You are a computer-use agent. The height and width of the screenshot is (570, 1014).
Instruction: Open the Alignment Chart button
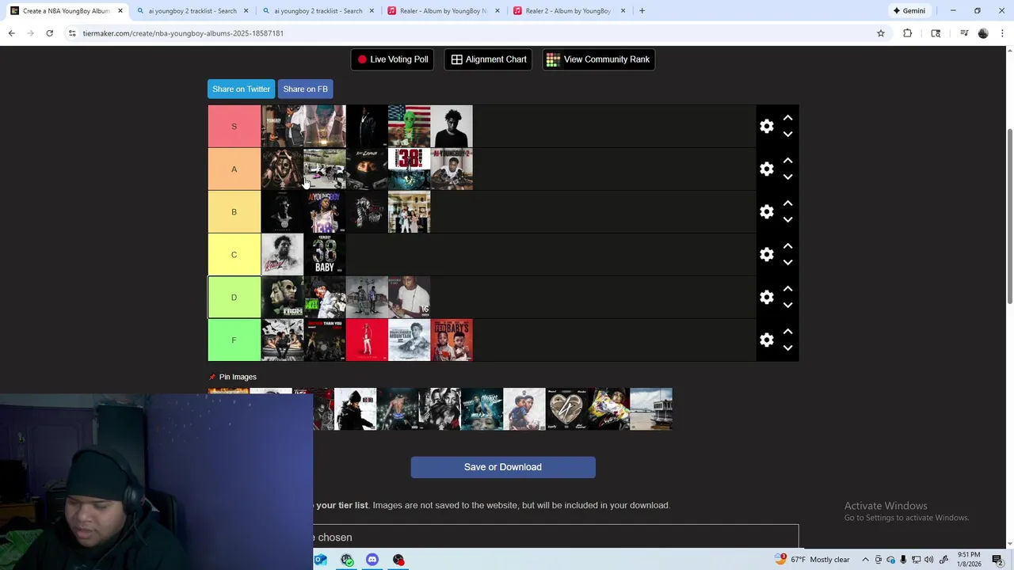pyautogui.click(x=489, y=59)
